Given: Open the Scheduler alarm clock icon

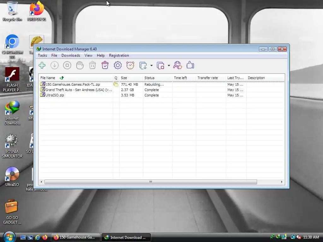Looking at the screenshot, I should click(x=130, y=66).
